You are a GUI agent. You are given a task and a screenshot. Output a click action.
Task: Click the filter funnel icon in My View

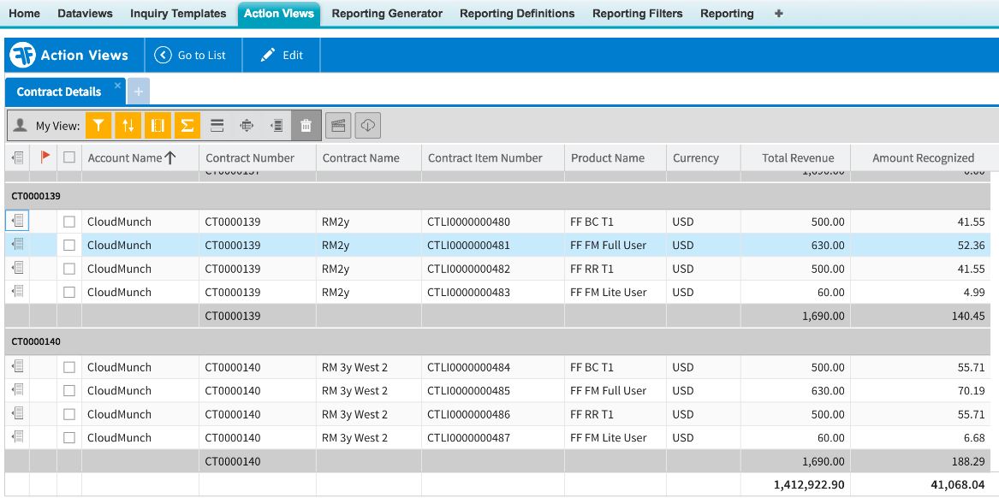tap(99, 126)
